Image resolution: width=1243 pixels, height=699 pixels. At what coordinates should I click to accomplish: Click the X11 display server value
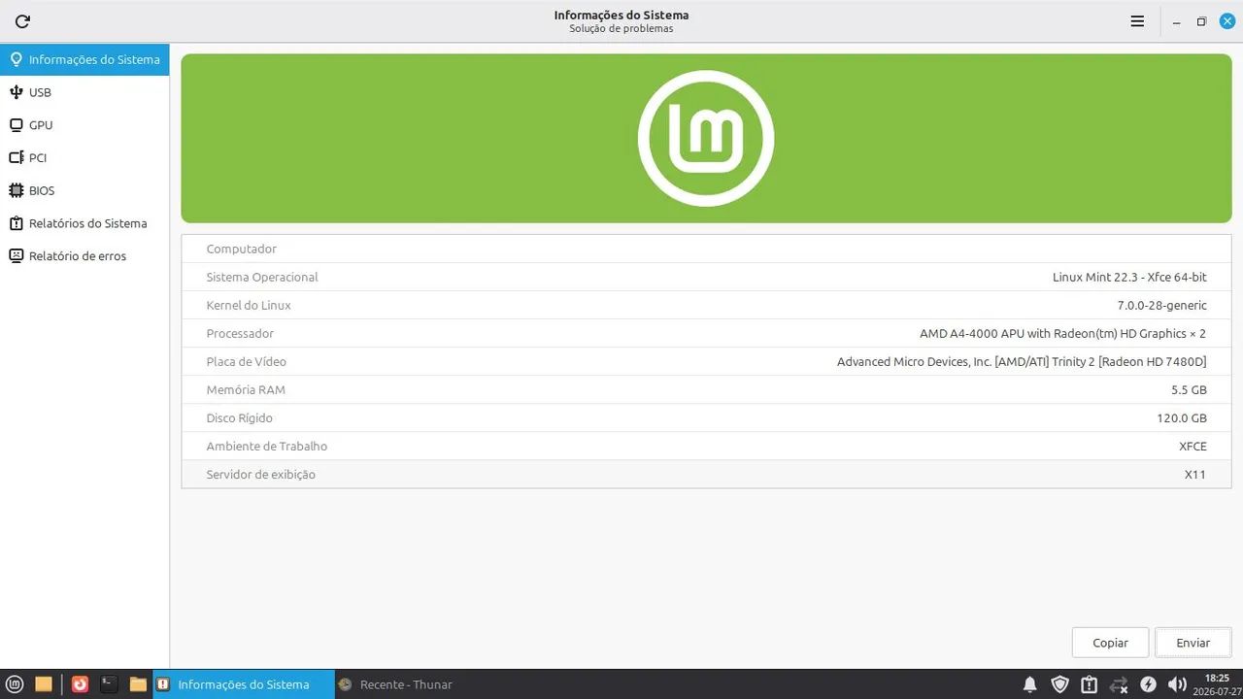(1195, 474)
